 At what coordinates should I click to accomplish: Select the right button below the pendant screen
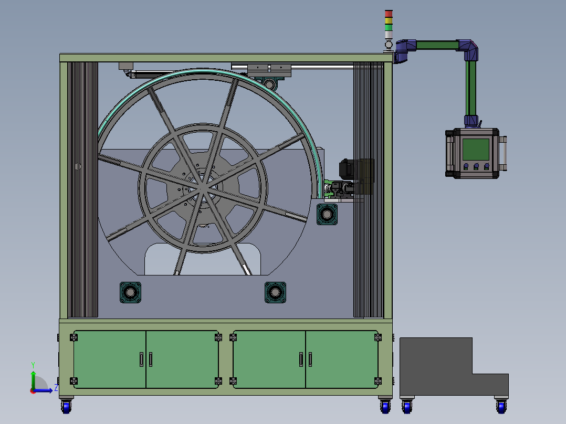[487, 166]
